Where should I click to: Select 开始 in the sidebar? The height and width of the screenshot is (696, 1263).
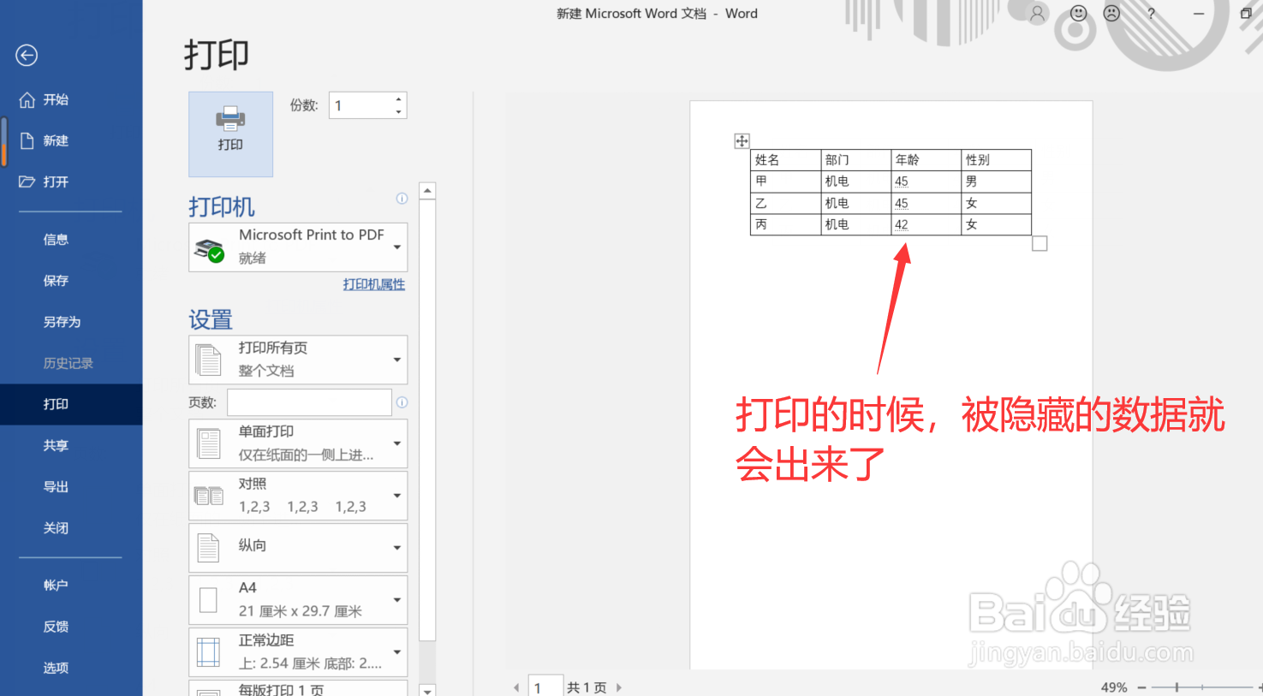tap(71, 99)
